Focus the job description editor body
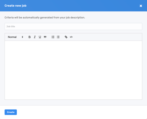Viewport: 147px width, 119px height. [x=73, y=70]
